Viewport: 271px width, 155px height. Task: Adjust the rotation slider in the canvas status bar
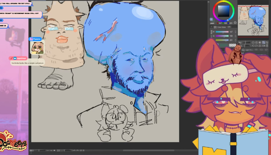[68, 151]
